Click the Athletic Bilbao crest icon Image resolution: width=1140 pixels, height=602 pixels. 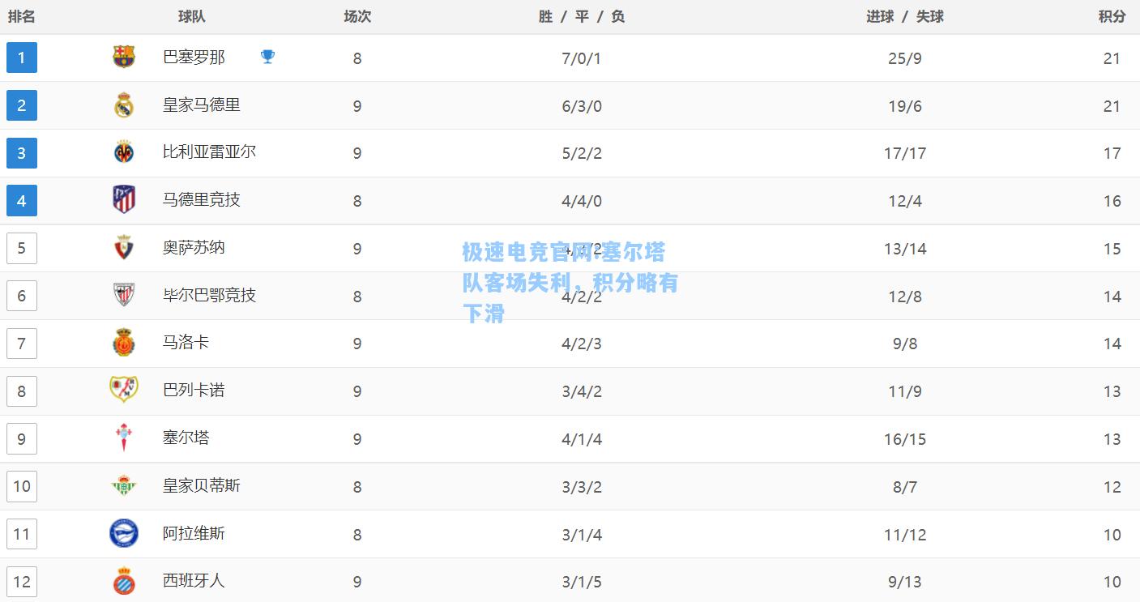pyautogui.click(x=124, y=295)
